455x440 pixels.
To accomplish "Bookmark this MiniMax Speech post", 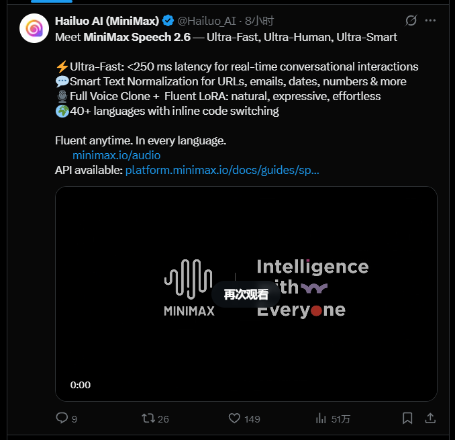I will pos(407,418).
